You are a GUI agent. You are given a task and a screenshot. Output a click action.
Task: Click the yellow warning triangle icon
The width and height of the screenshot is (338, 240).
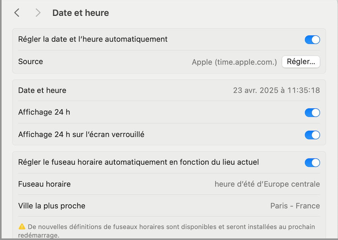click(22, 227)
